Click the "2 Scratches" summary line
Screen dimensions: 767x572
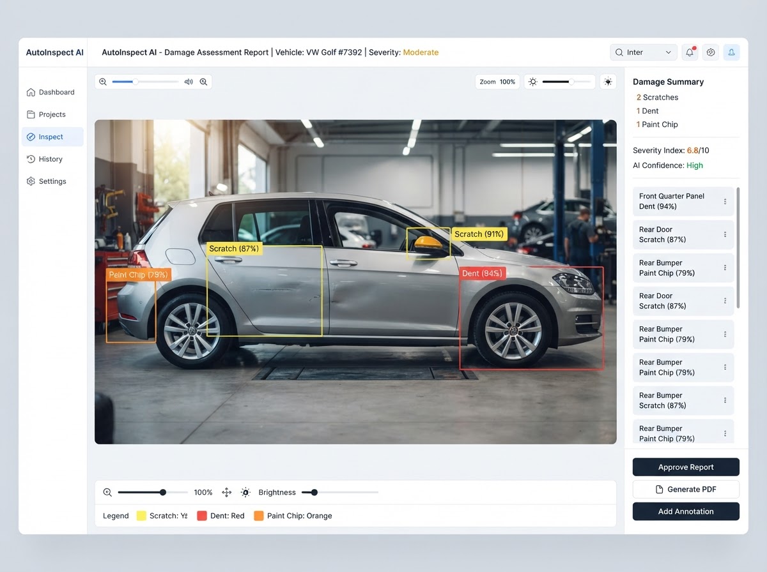point(657,98)
